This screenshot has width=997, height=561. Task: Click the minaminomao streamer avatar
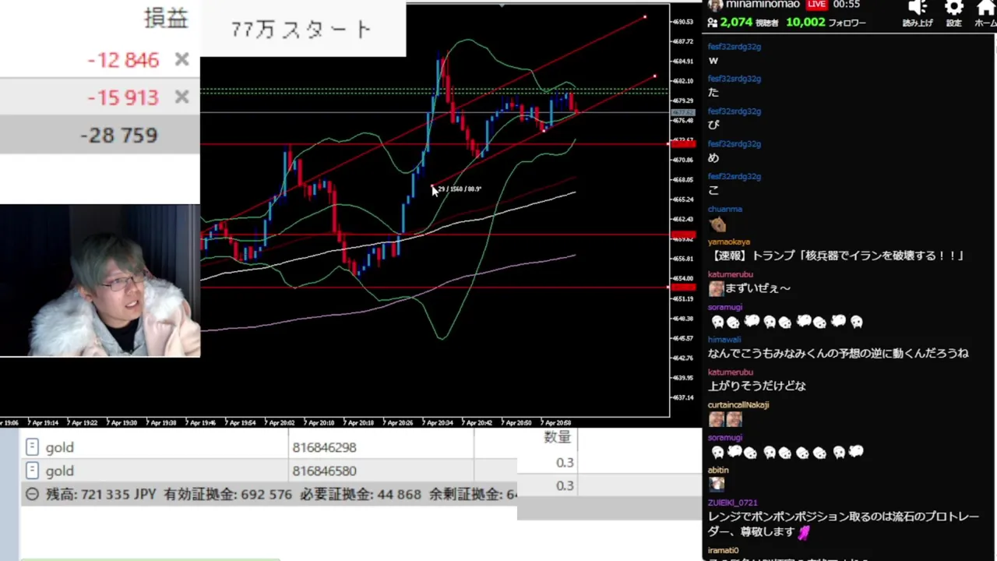pyautogui.click(x=715, y=5)
